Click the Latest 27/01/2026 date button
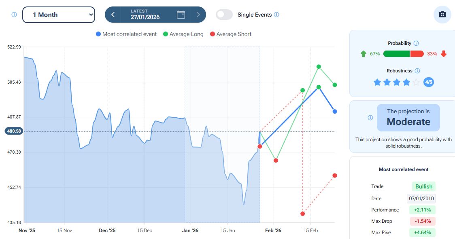Screen dimensions: 455x239 145,15
